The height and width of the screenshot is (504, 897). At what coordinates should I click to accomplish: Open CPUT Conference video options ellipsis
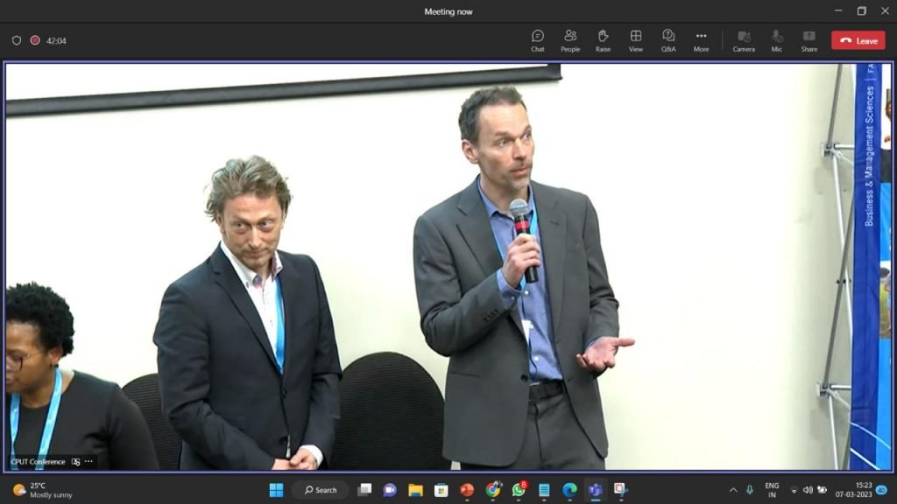pos(88,461)
